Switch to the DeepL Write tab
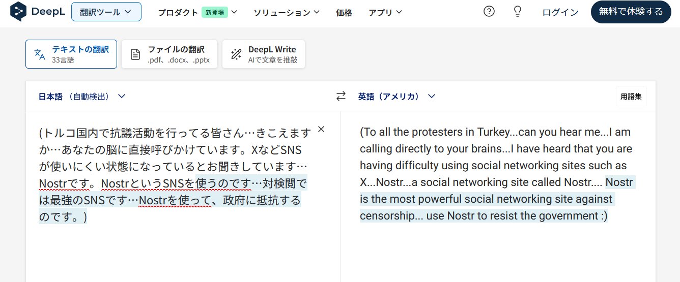 (264, 54)
